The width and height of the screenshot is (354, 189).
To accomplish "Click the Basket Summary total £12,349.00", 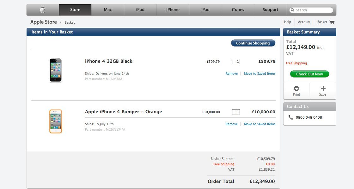I will [x=301, y=47].
